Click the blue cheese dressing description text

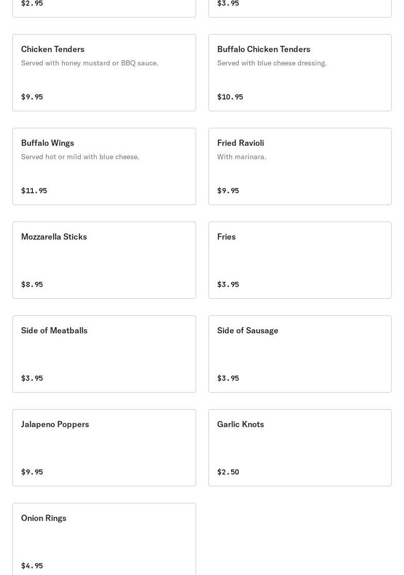tap(272, 63)
